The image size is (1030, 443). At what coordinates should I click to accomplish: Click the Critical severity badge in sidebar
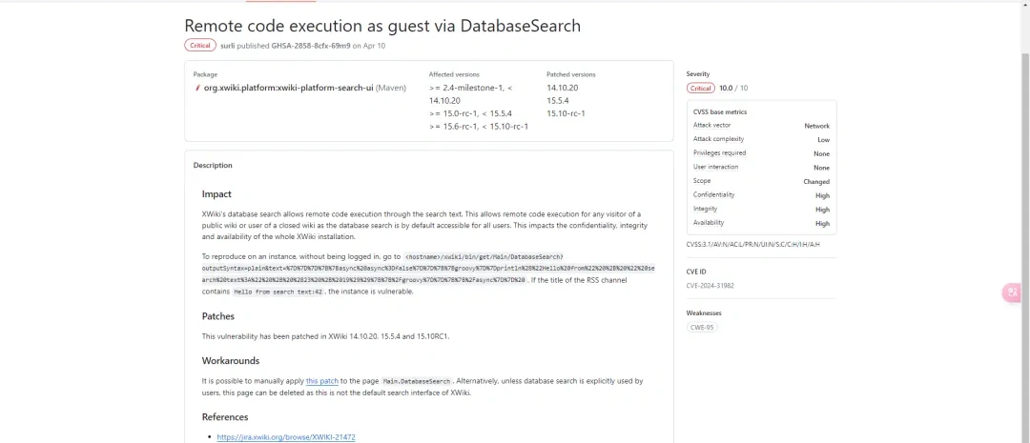pos(701,88)
